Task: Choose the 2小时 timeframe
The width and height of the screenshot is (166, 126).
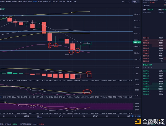Action: coord(25,2)
